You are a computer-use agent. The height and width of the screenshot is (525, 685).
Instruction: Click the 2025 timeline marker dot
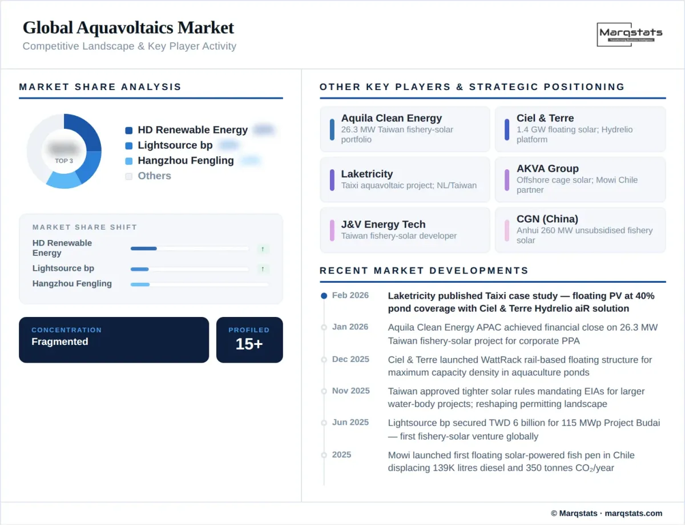pos(324,455)
